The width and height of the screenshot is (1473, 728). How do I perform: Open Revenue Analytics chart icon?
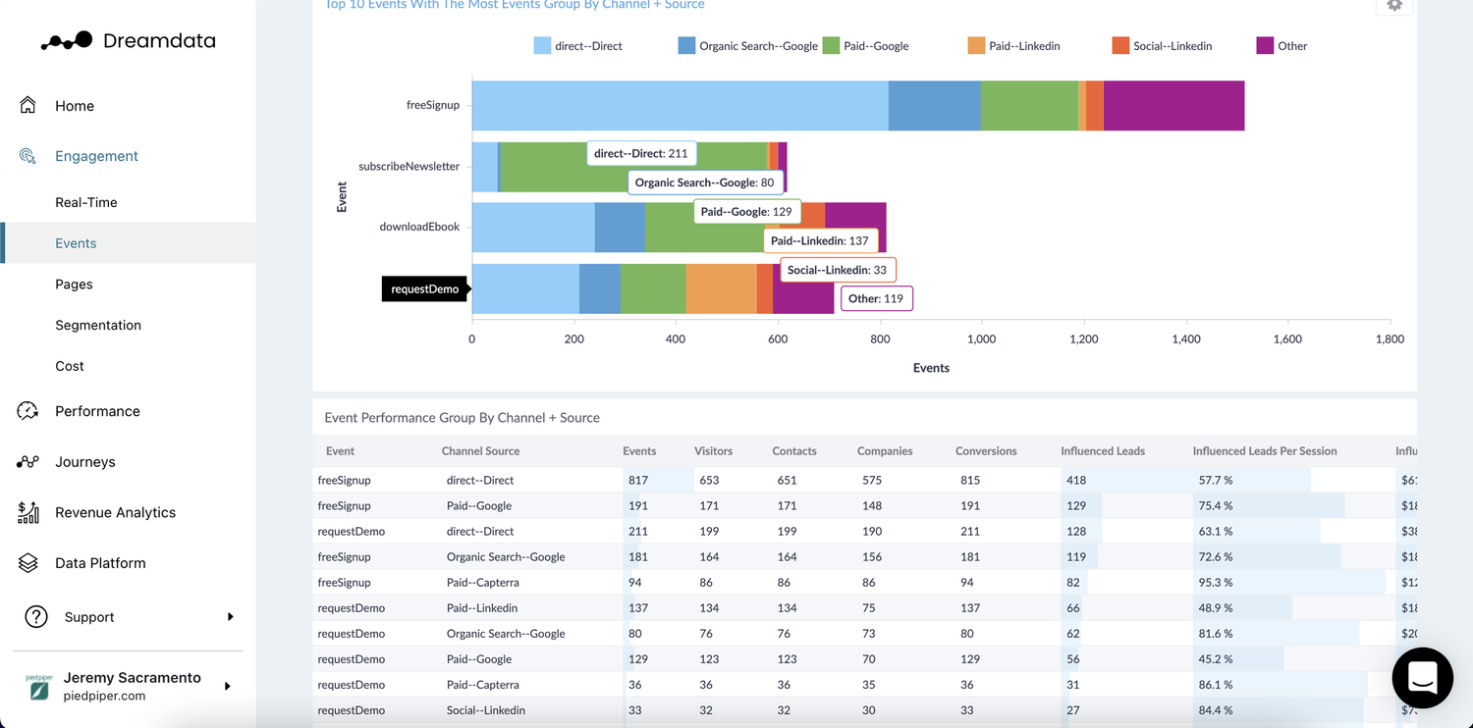pos(29,512)
